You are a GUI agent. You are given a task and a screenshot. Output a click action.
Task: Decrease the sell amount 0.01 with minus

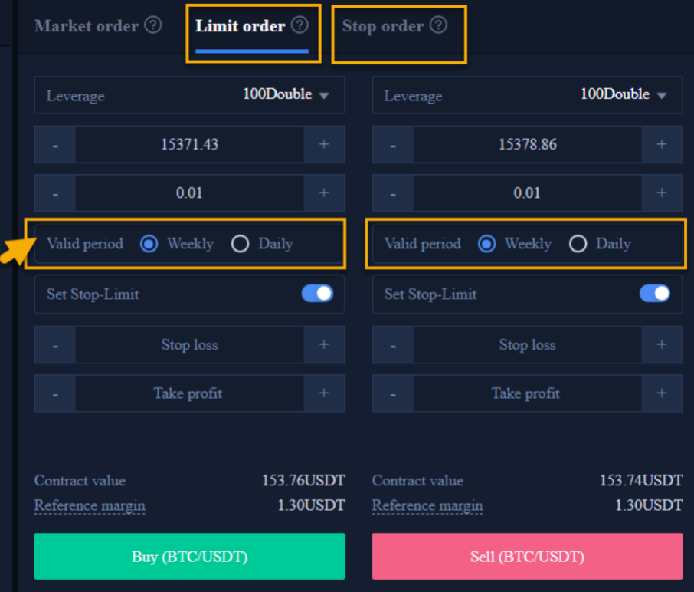[x=393, y=192]
